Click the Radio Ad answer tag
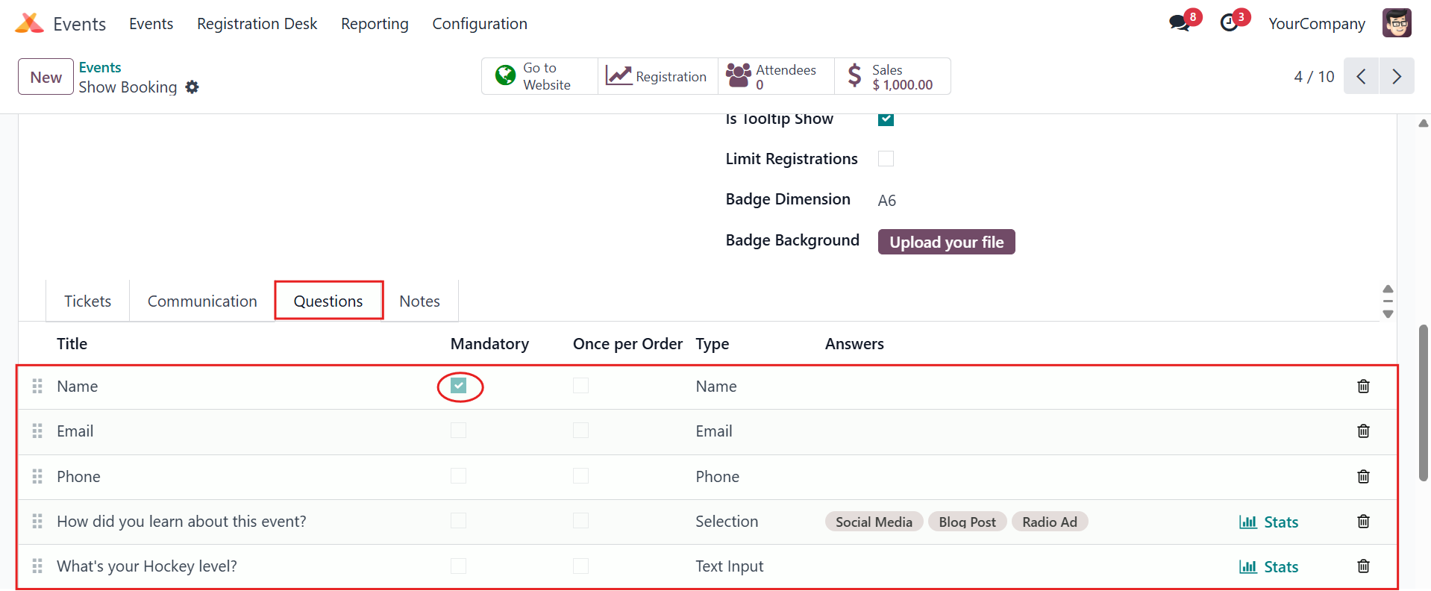The height and width of the screenshot is (591, 1431). [1049, 522]
